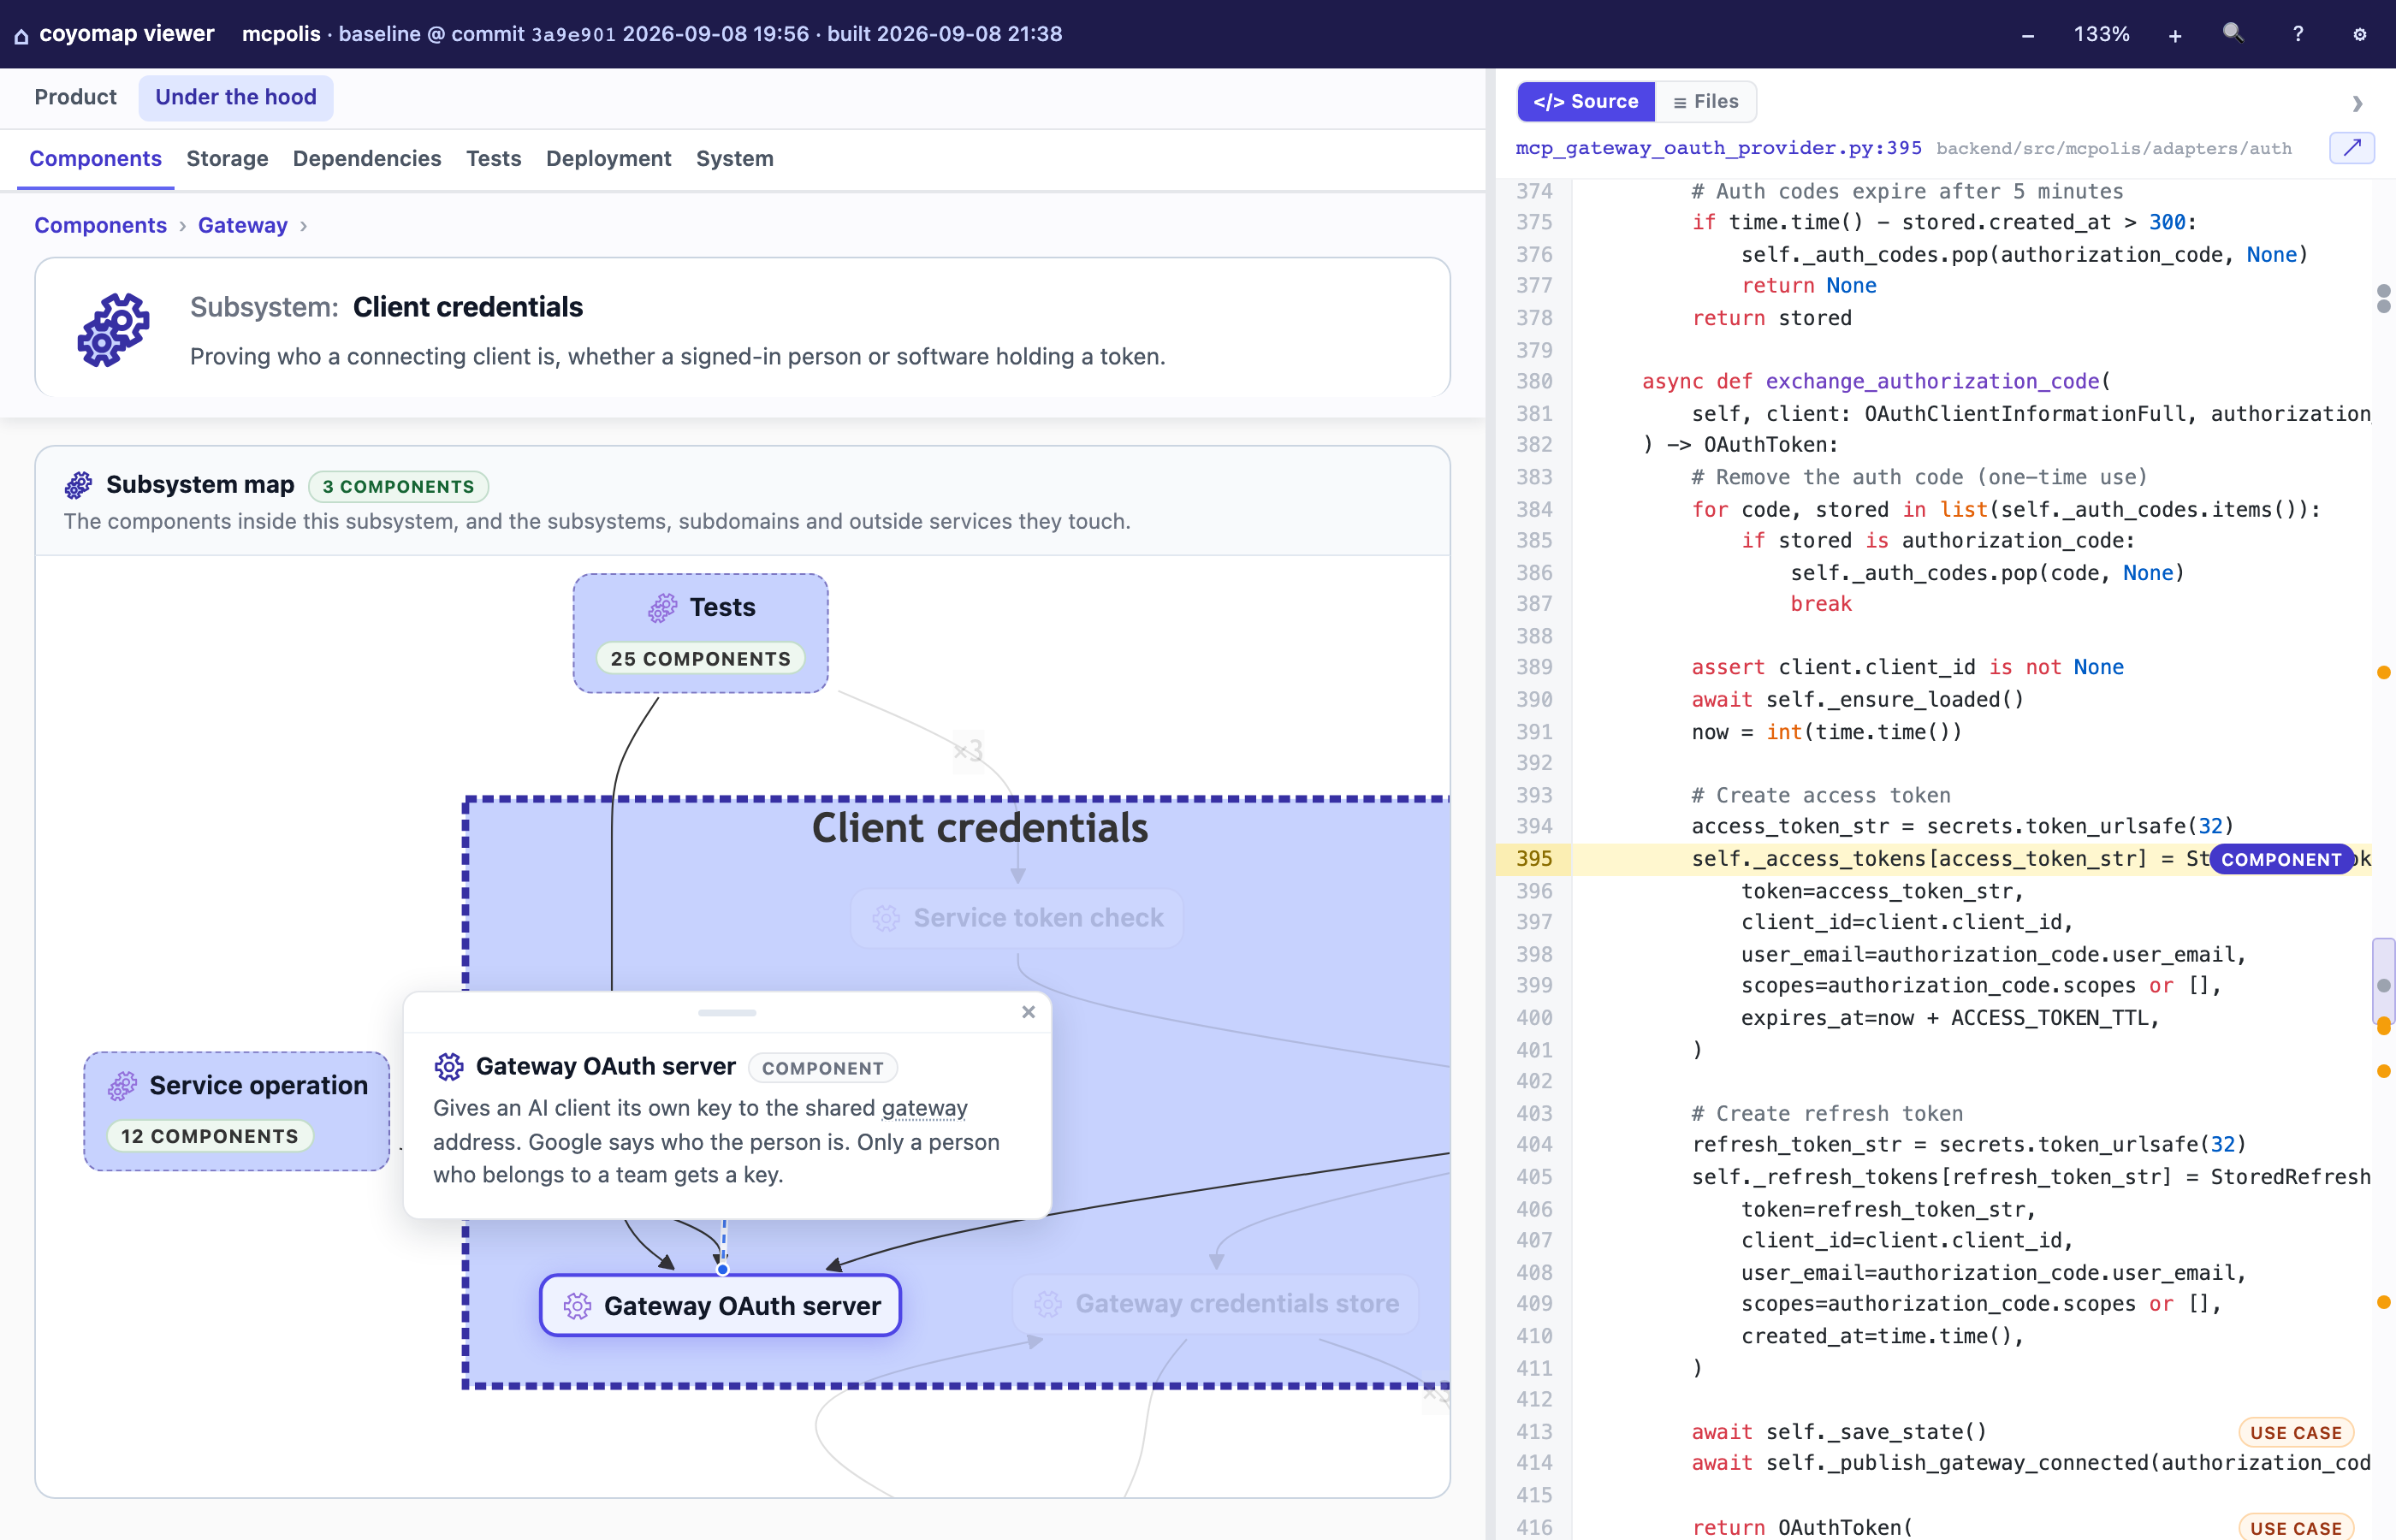The width and height of the screenshot is (2396, 1540).
Task: Open the Deployment tab
Action: tap(608, 158)
